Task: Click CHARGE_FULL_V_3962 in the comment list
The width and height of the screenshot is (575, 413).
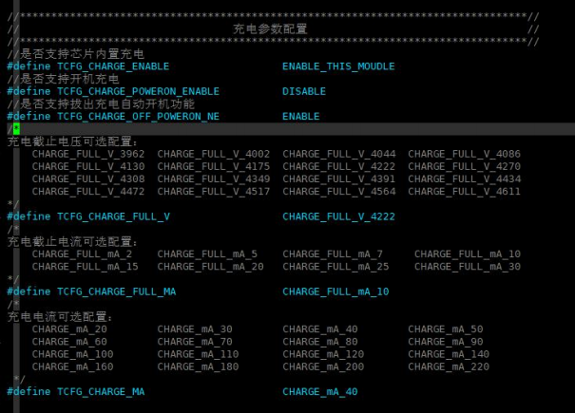Action: click(88, 154)
